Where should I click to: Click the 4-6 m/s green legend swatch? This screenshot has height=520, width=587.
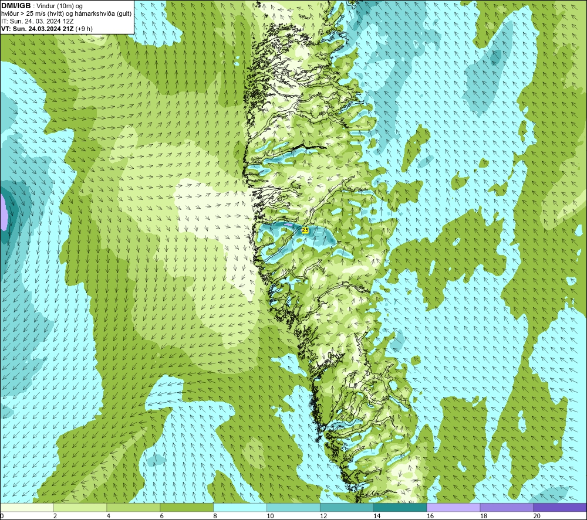[x=133, y=507]
